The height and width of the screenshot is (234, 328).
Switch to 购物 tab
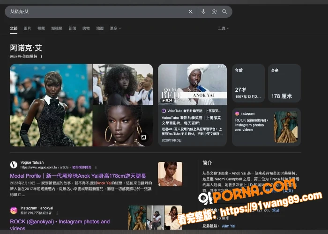click(x=86, y=28)
